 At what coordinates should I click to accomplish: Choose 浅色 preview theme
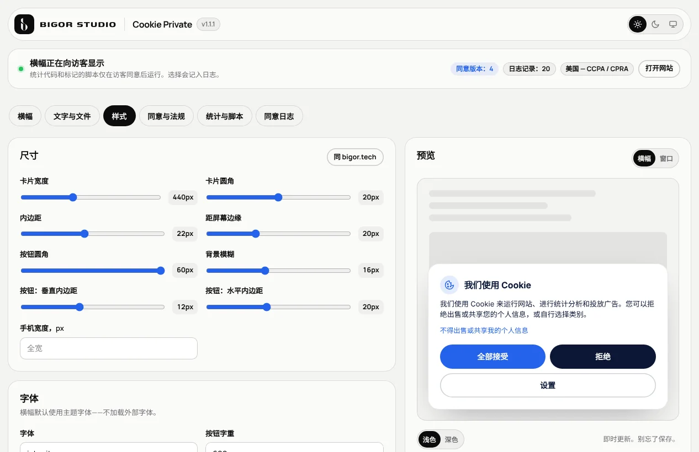[x=430, y=439]
